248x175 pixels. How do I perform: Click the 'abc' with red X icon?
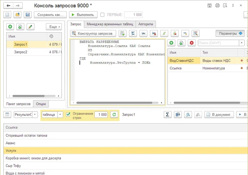(154, 33)
